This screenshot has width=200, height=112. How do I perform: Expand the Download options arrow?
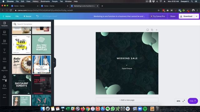point(197,16)
